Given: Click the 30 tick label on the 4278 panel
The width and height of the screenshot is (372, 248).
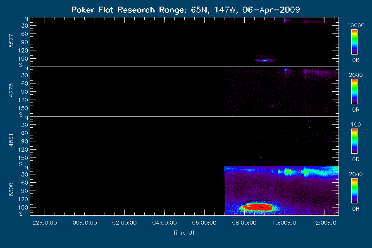Looking at the screenshot, I should pyautogui.click(x=25, y=75).
